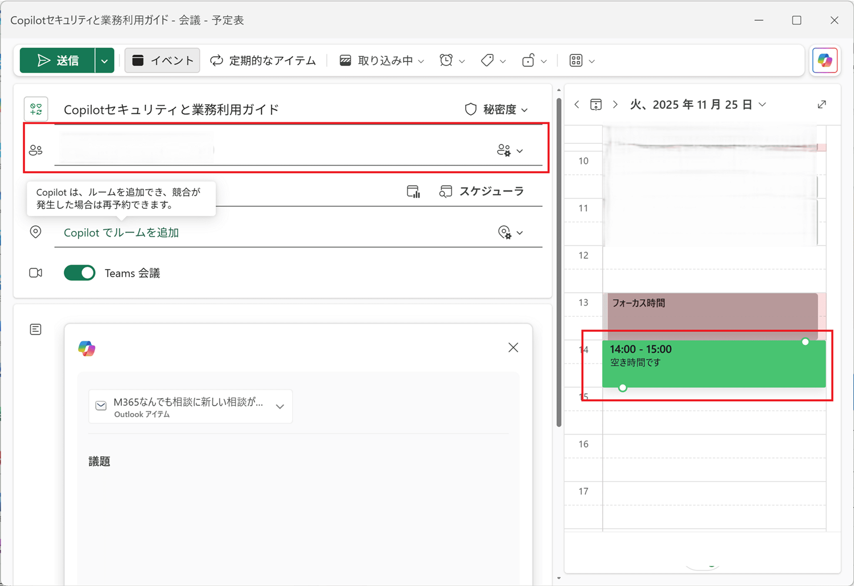Viewport: 854px width, 586px height.
Task: Click the 14:00 - 15:00 空き時間 block
Action: click(714, 364)
